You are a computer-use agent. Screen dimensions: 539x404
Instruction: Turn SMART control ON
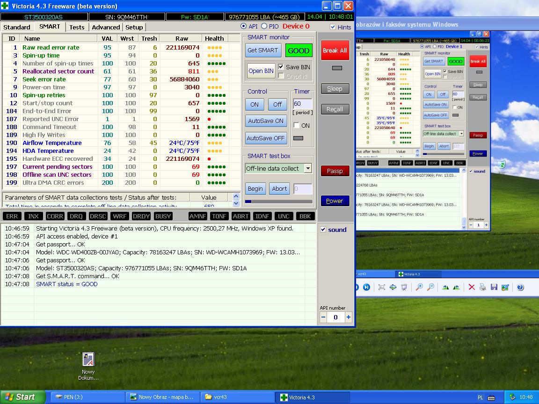click(255, 104)
